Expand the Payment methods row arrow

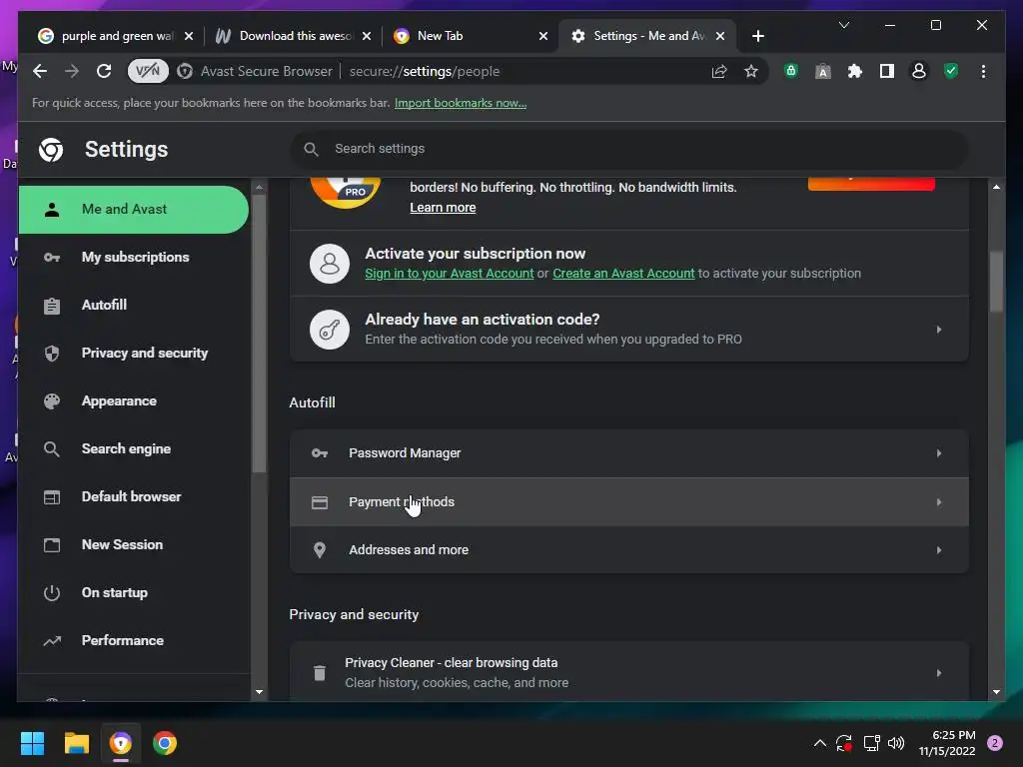pyautogui.click(x=938, y=502)
